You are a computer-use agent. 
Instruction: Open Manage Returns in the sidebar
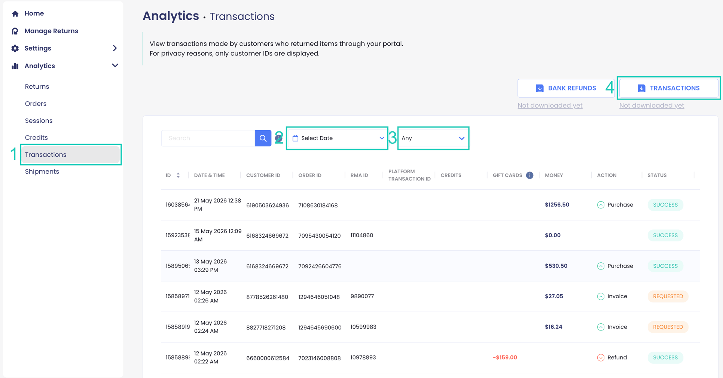[51, 31]
